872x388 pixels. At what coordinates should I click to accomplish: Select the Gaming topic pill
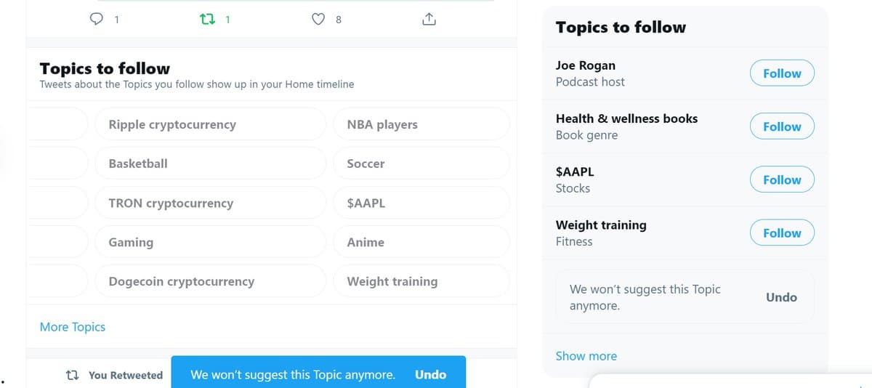[210, 243]
